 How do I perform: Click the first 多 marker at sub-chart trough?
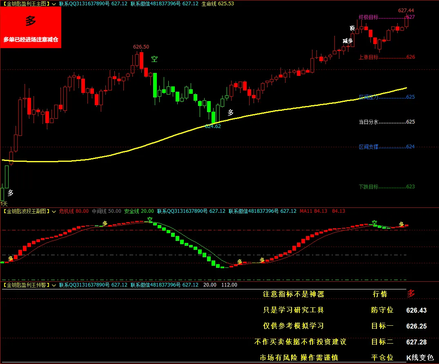pyautogui.click(x=239, y=262)
